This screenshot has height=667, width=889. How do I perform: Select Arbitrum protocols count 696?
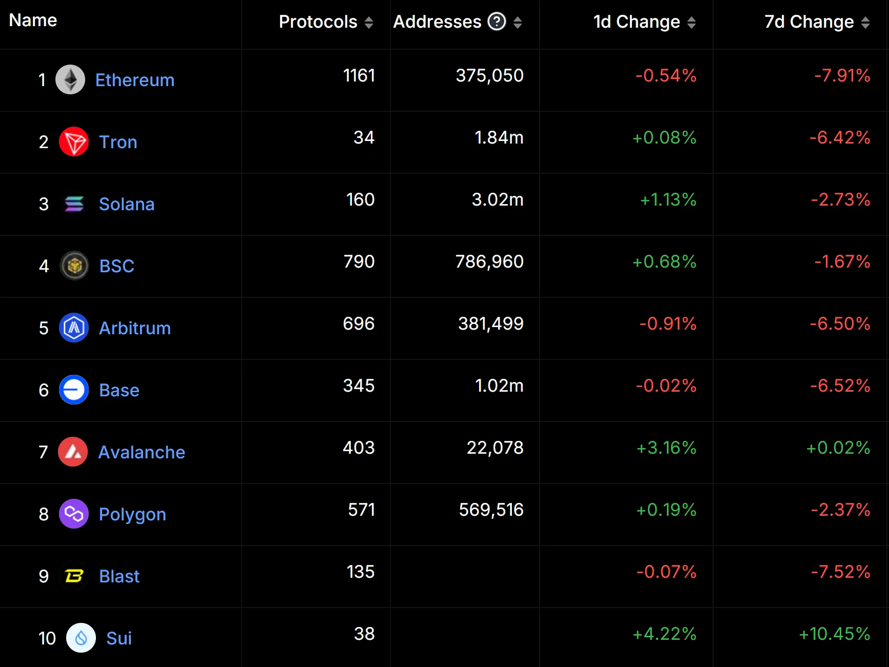[x=359, y=324]
